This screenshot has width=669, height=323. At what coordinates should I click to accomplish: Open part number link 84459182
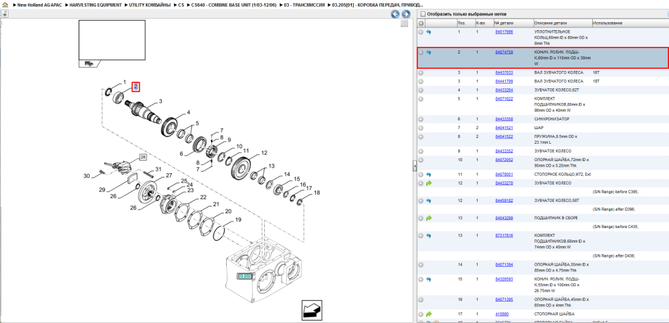504,201
